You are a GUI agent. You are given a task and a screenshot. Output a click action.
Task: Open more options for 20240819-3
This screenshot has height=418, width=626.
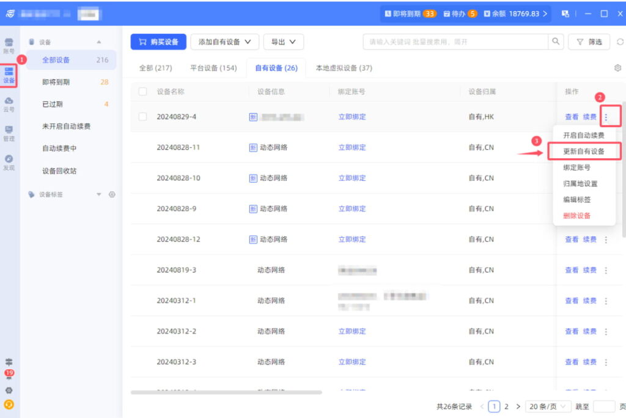click(x=606, y=270)
